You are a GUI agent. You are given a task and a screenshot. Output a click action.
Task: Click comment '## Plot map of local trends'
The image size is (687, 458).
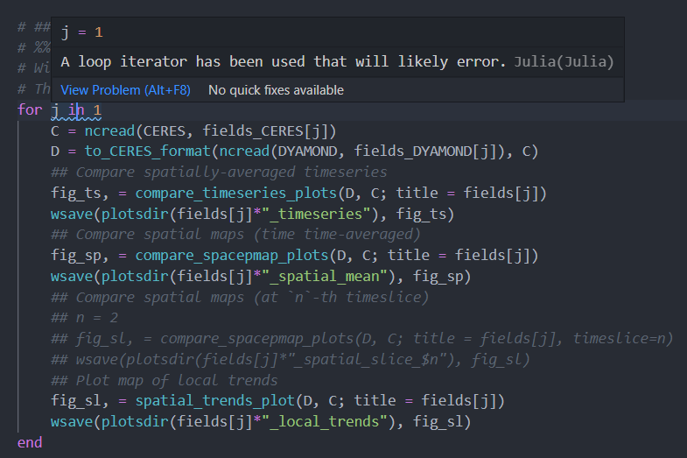[165, 380]
